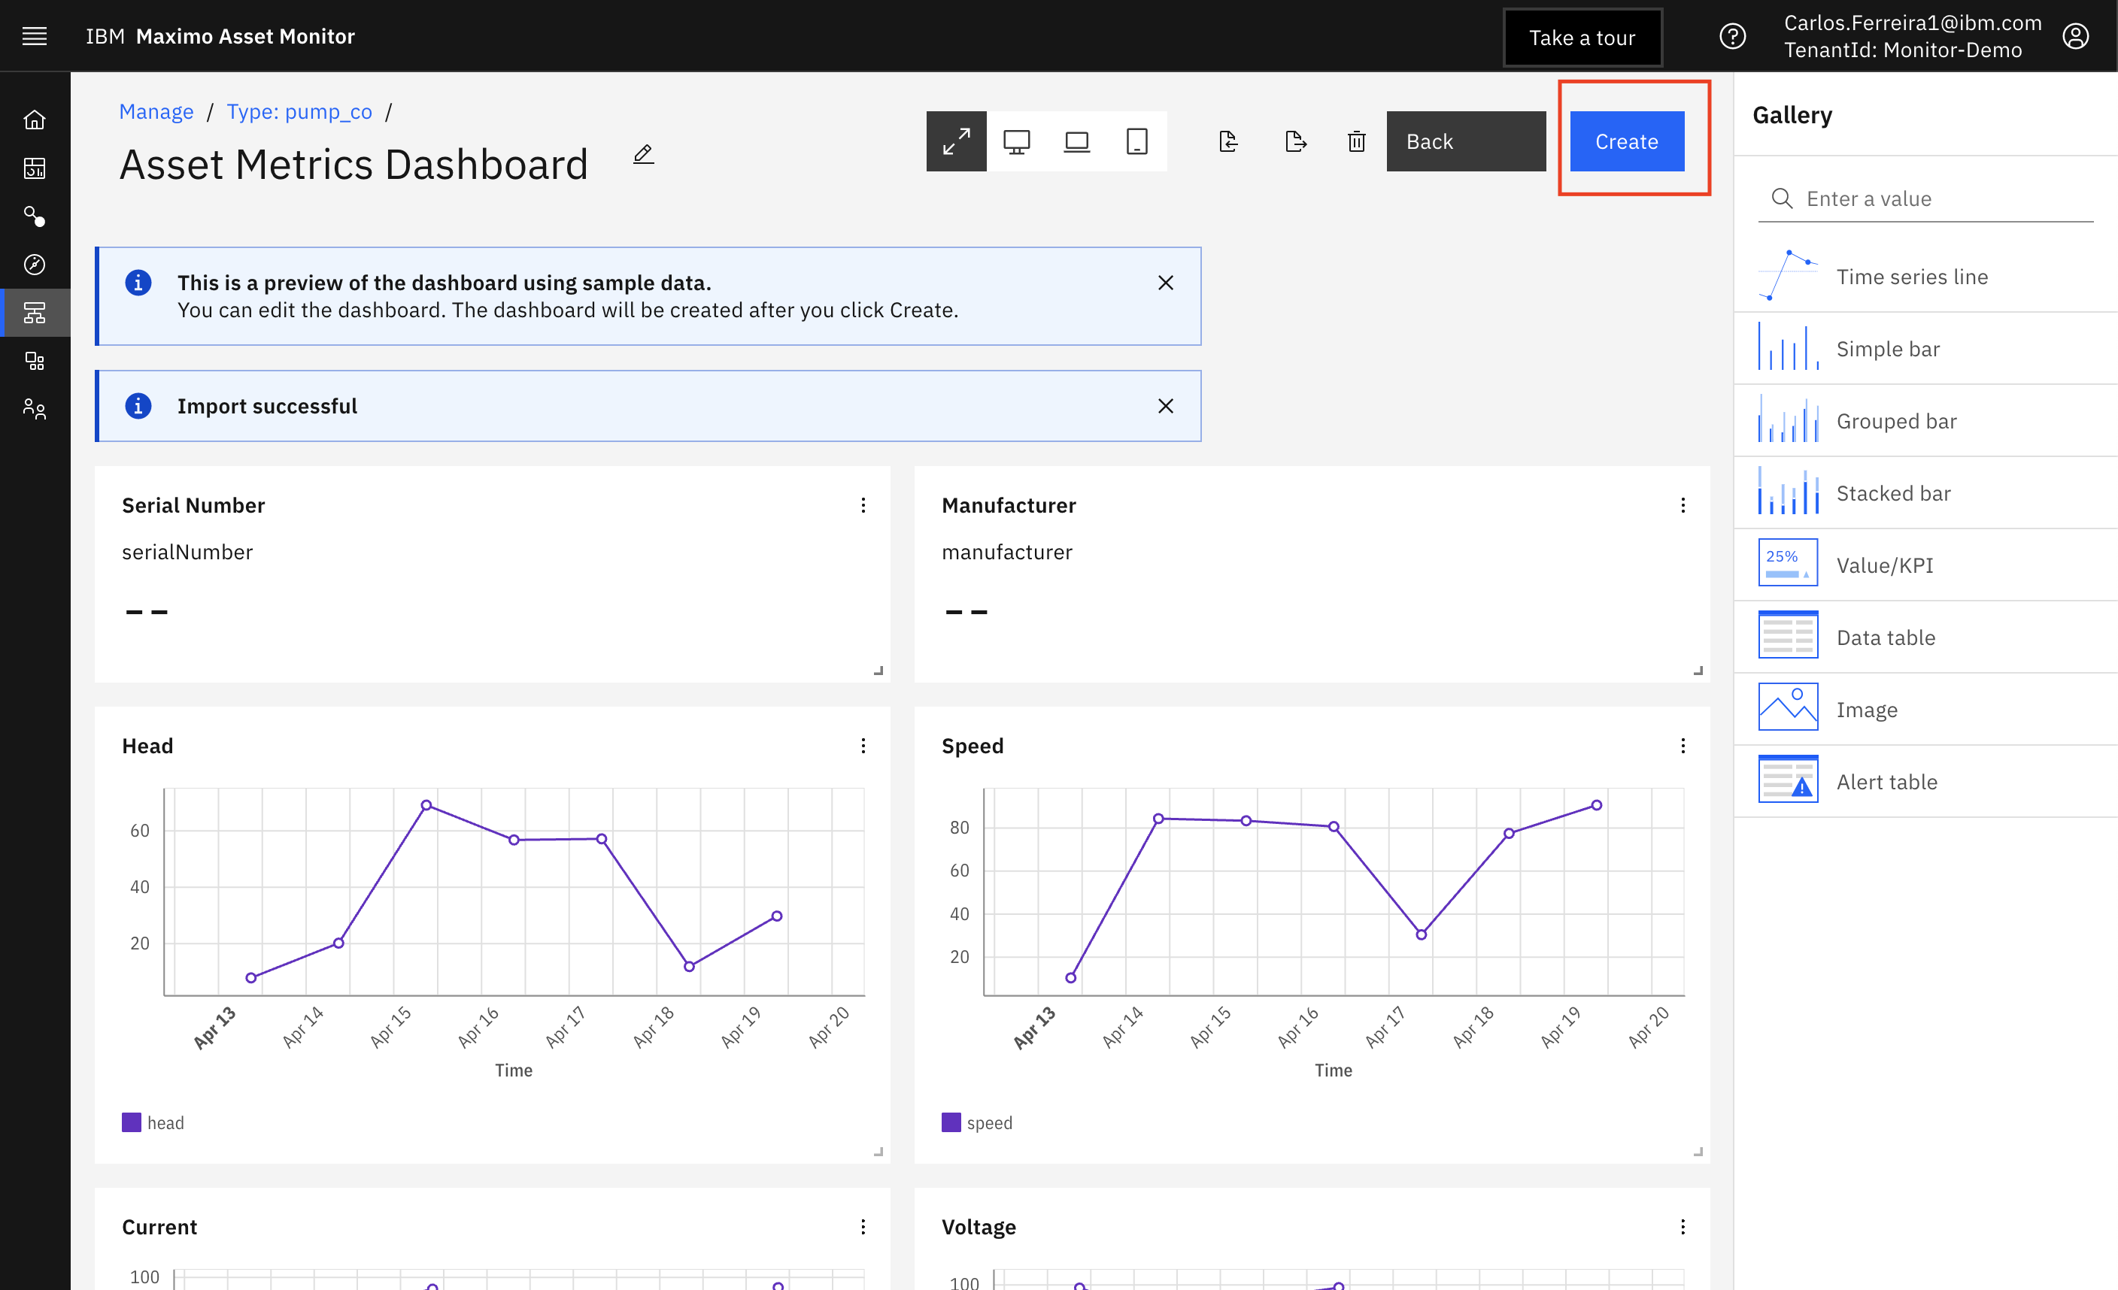Add Grouped bar card from Gallery
Image resolution: width=2118 pixels, height=1290 pixels.
(x=1925, y=421)
